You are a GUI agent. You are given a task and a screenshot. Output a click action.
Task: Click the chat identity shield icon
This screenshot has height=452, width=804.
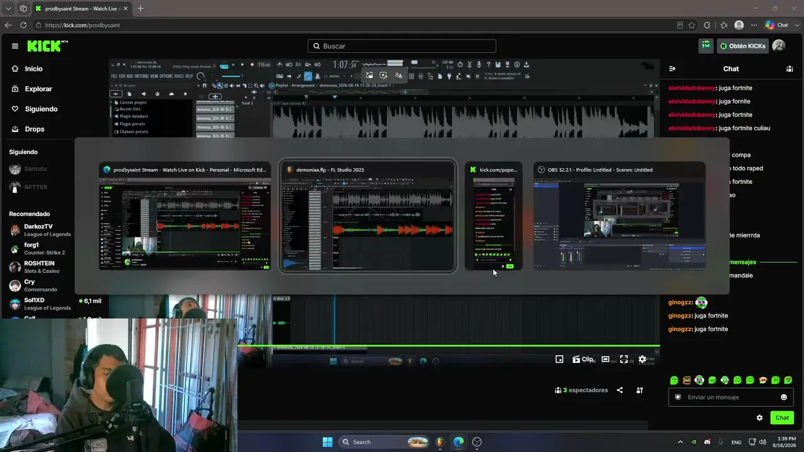pyautogui.click(x=678, y=397)
